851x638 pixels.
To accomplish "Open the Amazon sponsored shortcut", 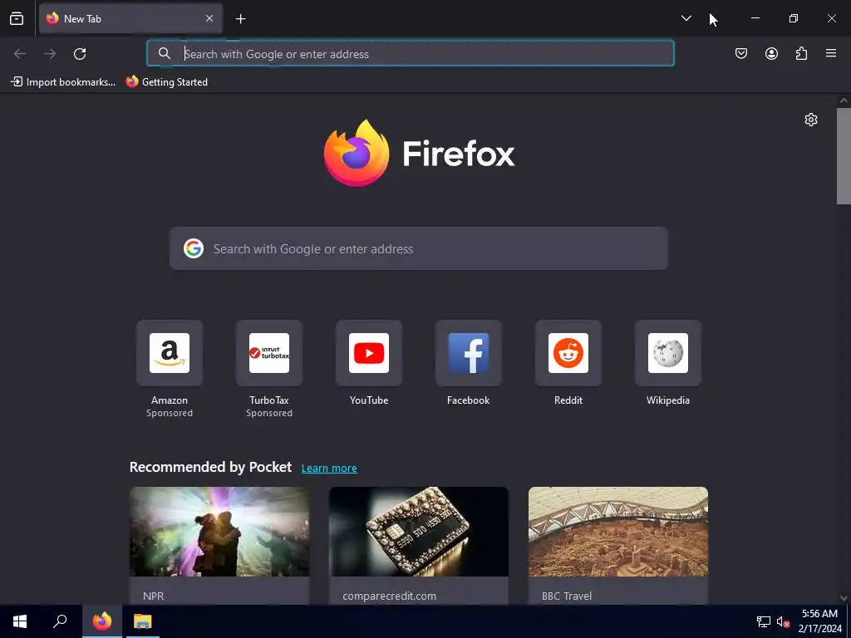I will (170, 353).
